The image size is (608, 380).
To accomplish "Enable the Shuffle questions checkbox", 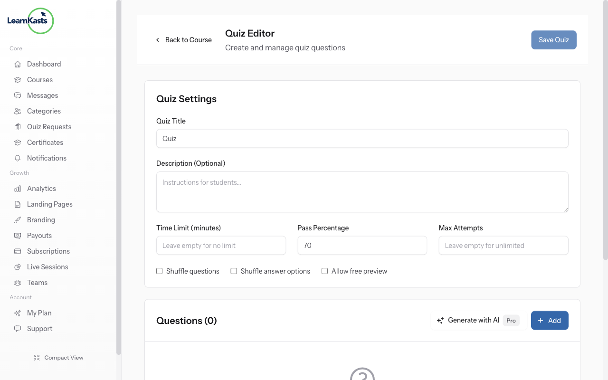I will pos(159,271).
